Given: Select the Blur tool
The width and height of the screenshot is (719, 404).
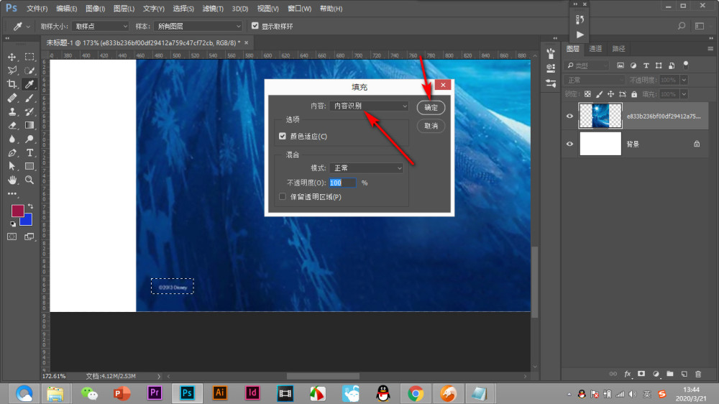Looking at the screenshot, I should (x=12, y=139).
